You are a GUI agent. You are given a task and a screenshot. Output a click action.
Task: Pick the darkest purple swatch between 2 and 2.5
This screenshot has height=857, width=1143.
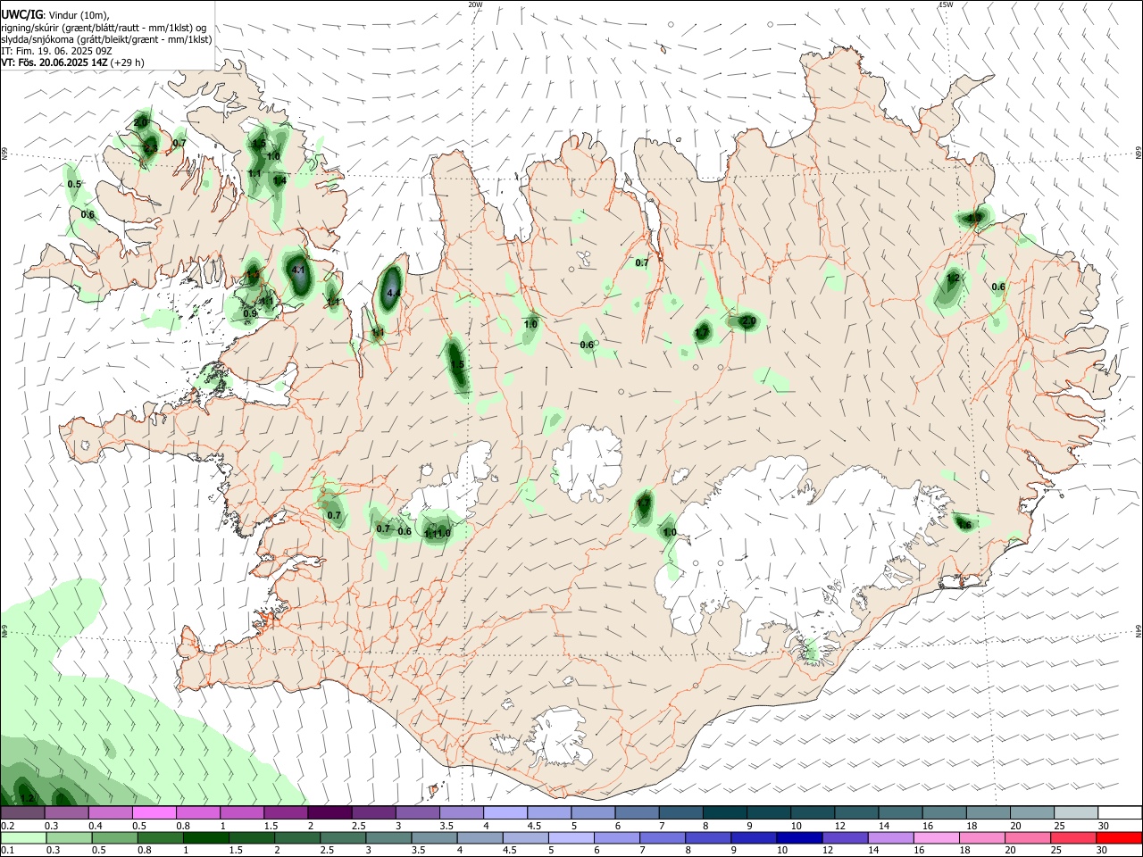(329, 813)
